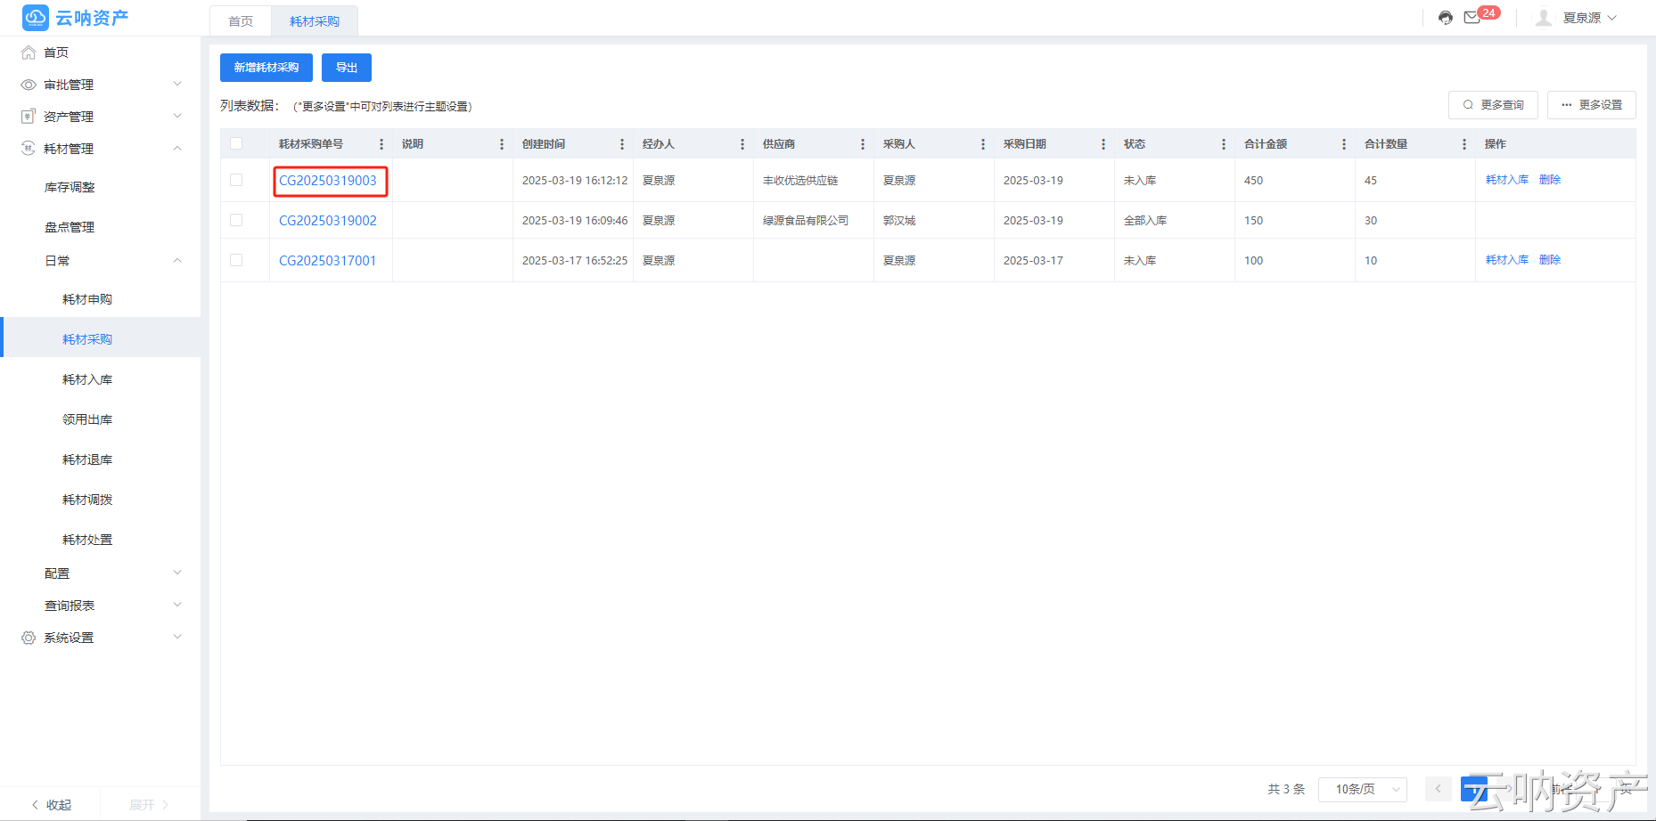Expand the 配置 submenu chevron

click(x=177, y=573)
